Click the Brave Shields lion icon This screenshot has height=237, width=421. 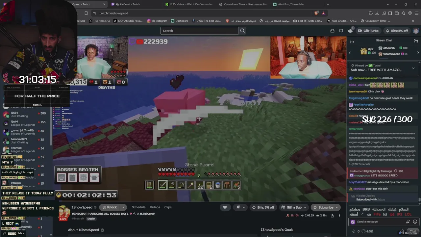pyautogui.click(x=316, y=13)
